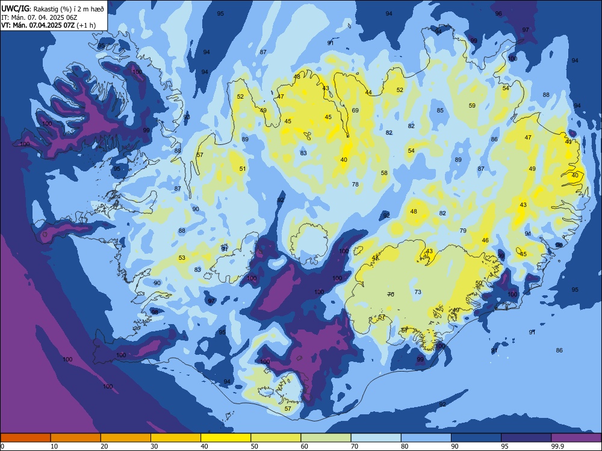The width and height of the screenshot is (602, 451).
Task: Click the '10' label on the color scale
Action: 54,446
